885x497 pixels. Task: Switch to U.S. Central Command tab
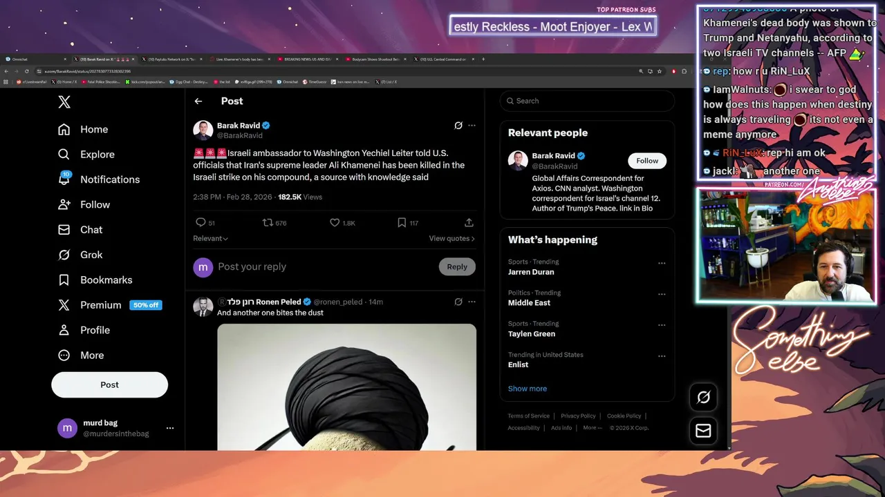point(444,59)
